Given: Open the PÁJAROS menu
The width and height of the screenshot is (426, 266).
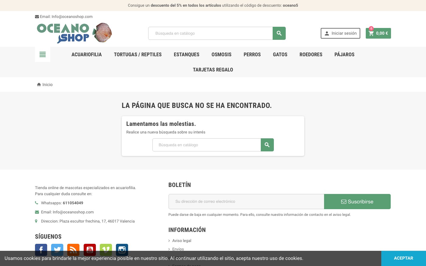Looking at the screenshot, I should pos(344,54).
